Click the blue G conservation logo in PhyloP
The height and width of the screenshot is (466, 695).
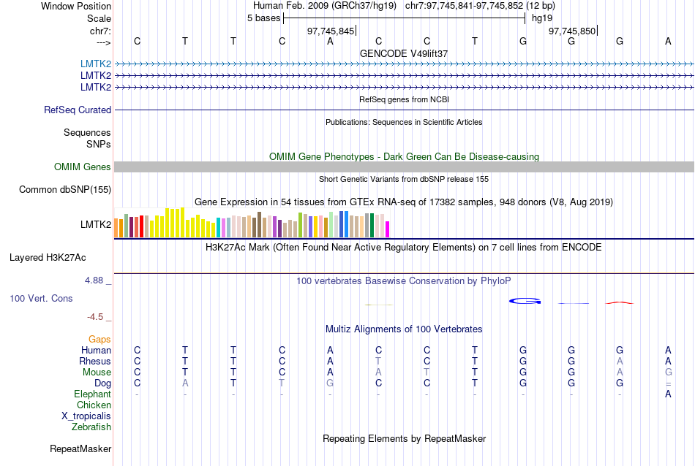[x=525, y=301]
